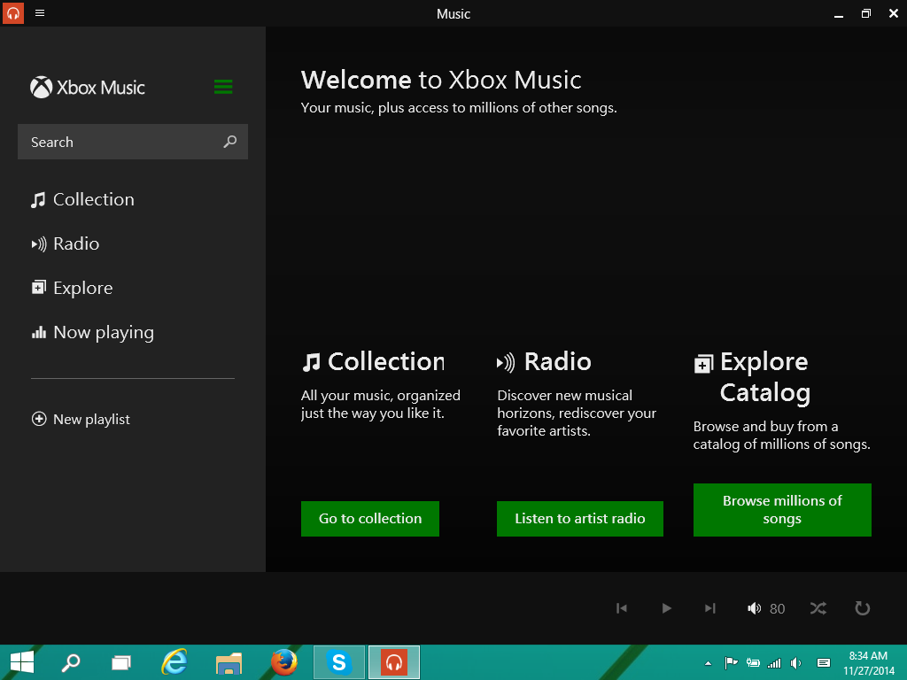Click the Go to collection button
Viewport: 907px width, 680px height.
click(370, 519)
